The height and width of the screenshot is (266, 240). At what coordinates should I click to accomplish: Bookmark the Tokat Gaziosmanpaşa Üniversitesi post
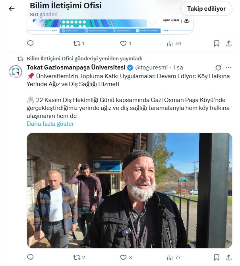pyautogui.click(x=217, y=257)
